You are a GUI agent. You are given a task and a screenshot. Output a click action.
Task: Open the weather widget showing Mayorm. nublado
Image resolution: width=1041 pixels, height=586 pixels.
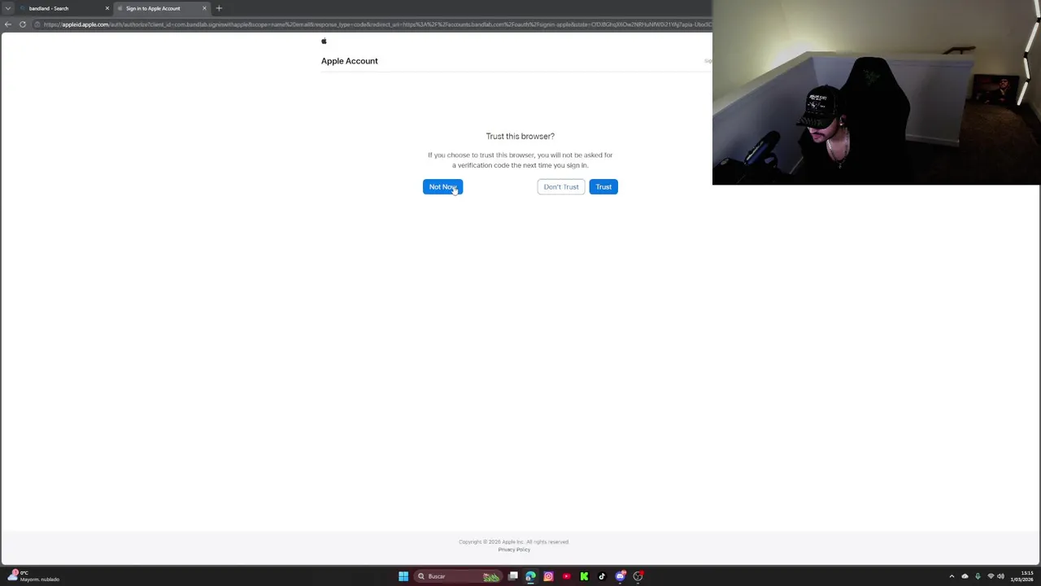coord(34,576)
